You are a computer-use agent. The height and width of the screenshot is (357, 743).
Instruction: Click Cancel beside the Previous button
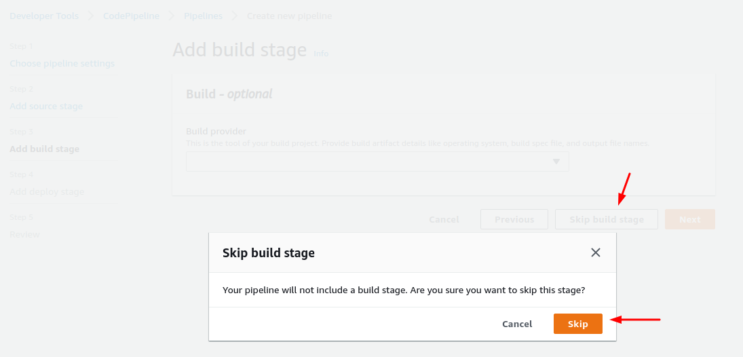pyautogui.click(x=444, y=219)
